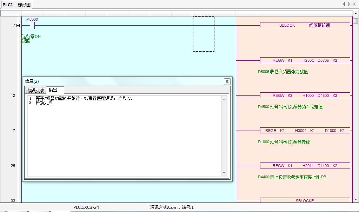
Task: Select the REGW K1 H2011 D4400 instruction
Action: pos(305,166)
